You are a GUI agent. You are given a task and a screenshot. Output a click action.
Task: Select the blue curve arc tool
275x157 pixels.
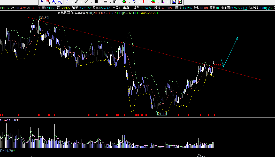pyautogui.click(x=134, y=2)
